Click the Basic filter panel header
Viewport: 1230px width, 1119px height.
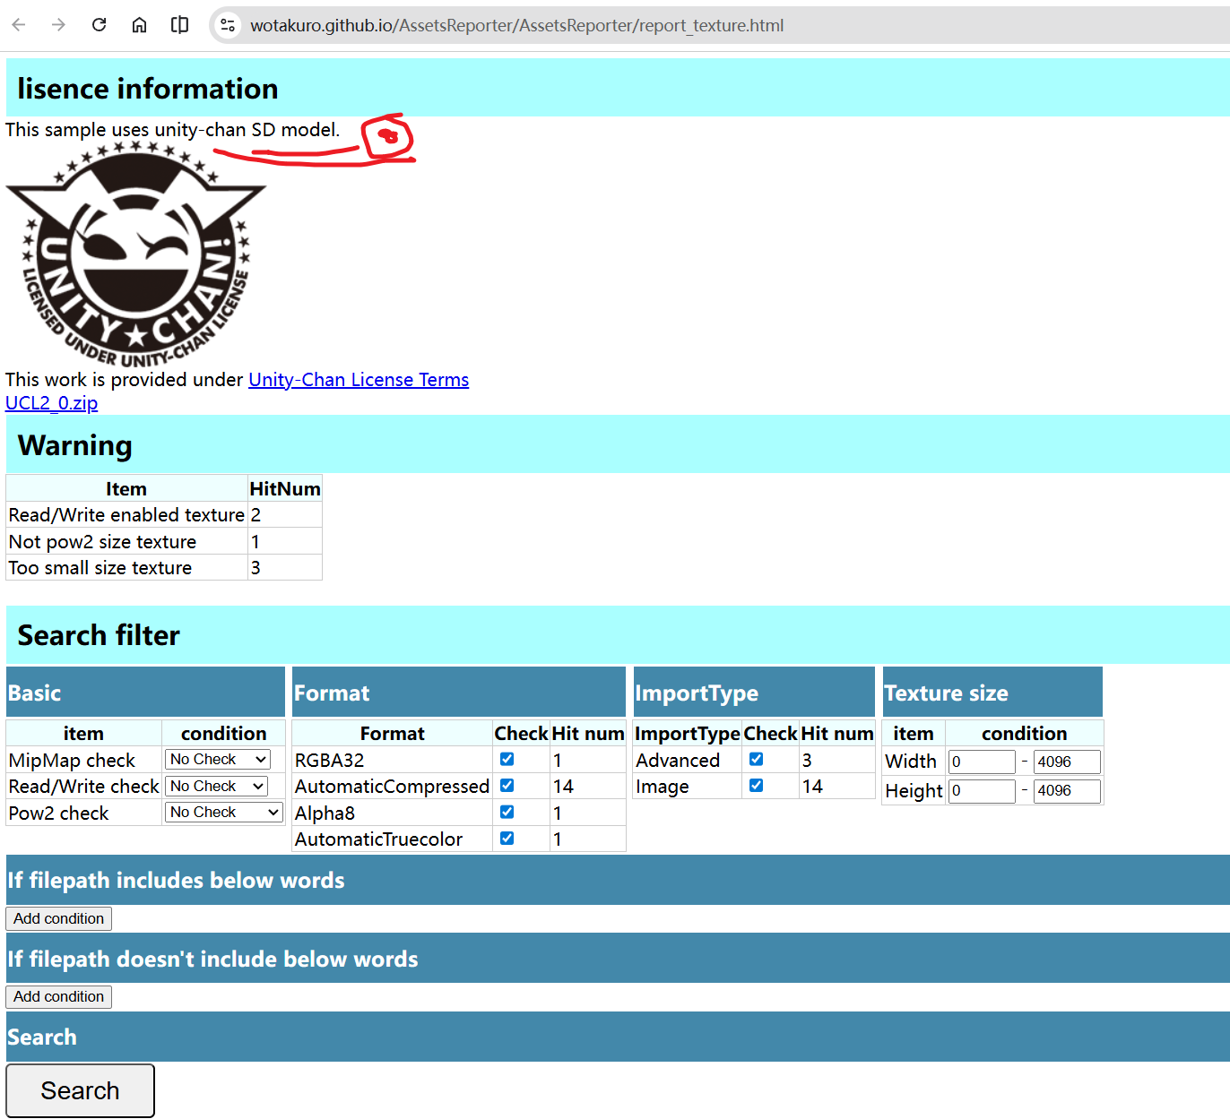[x=145, y=693]
